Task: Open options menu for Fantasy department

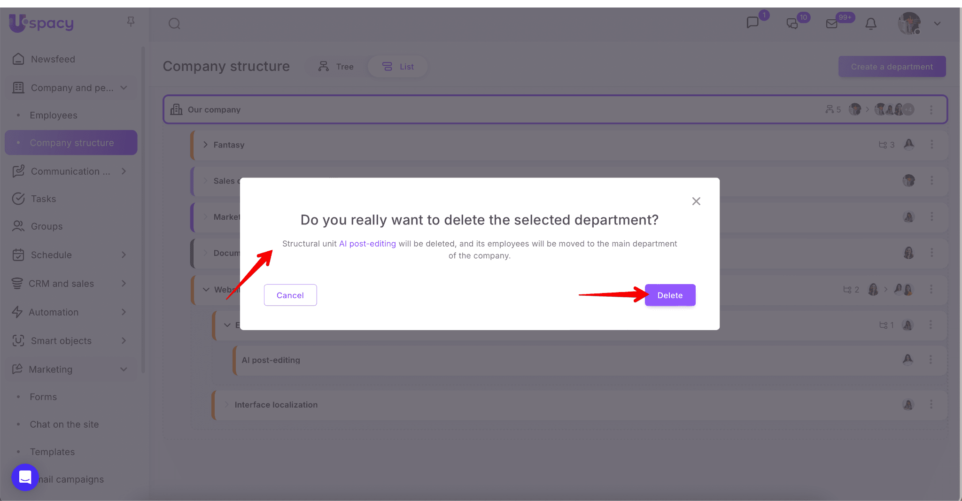Action: [x=931, y=145]
